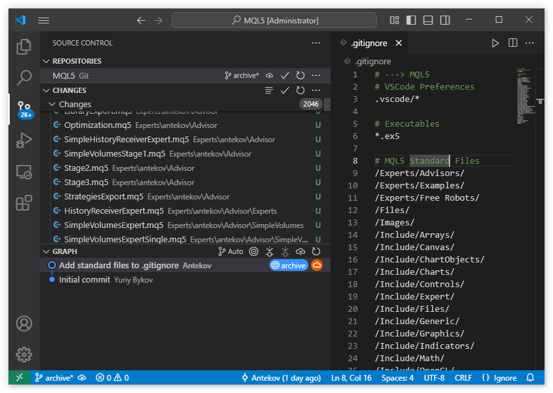Toggle the bottom panel
This screenshot has height=393, width=553.
(428, 20)
